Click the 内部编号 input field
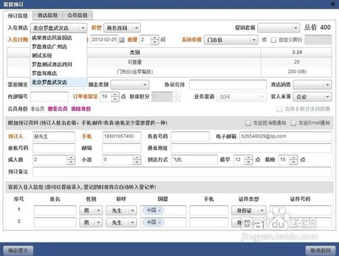Image resolution: width=339 pixels, height=256 pixels. pos(49,97)
